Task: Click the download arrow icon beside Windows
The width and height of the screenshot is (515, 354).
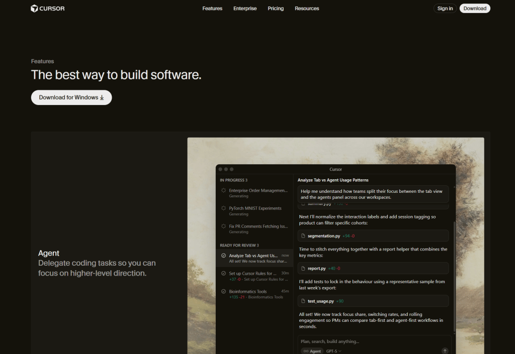Action: point(102,98)
